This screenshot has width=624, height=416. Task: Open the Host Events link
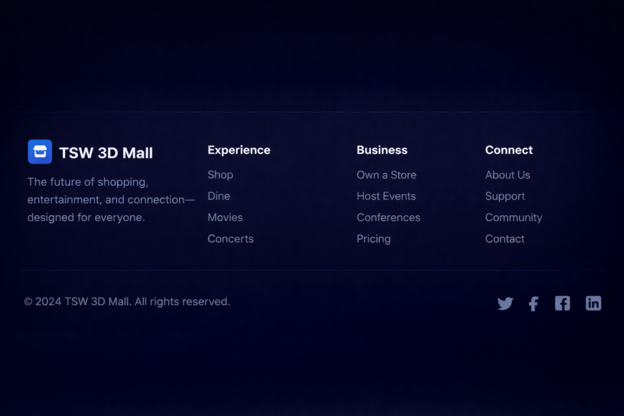click(386, 196)
